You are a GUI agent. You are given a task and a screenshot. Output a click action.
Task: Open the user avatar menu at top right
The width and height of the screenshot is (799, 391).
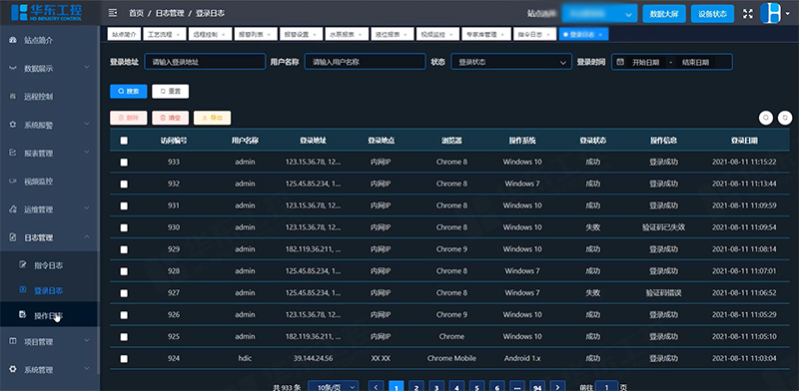pyautogui.click(x=771, y=13)
